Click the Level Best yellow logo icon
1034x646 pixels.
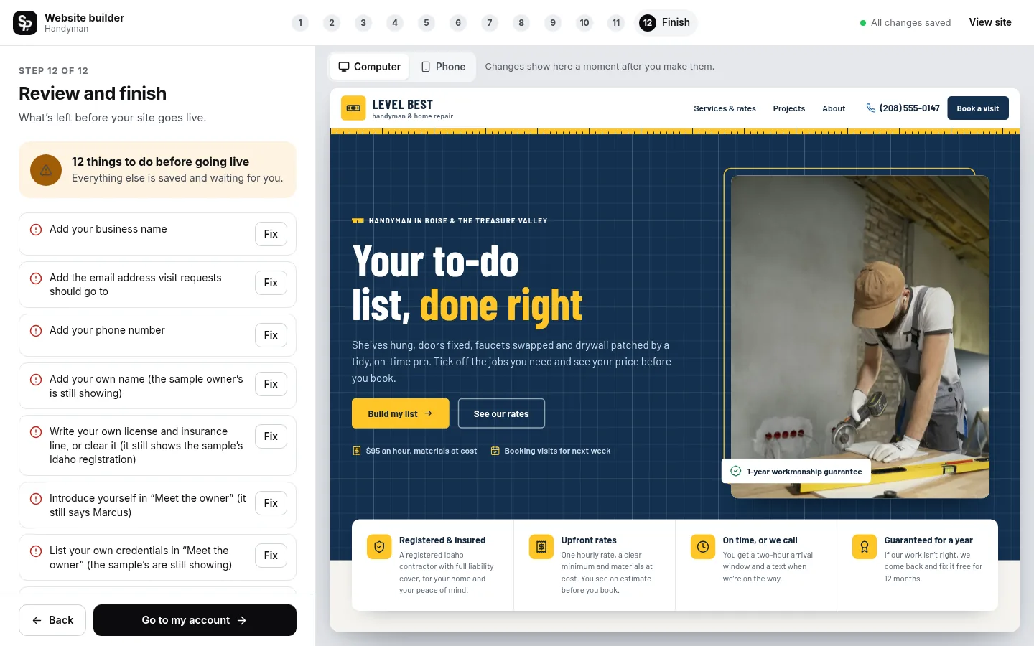(353, 108)
